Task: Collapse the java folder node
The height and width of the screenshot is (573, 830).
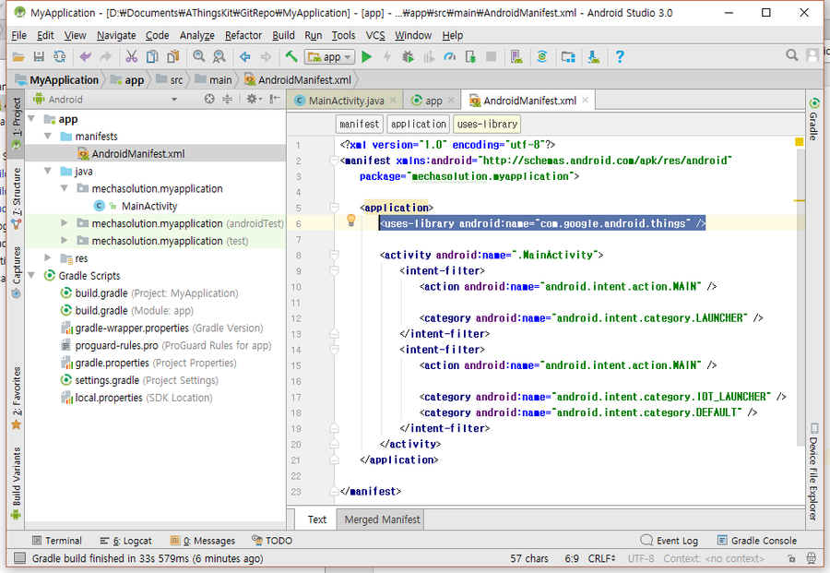Action: click(x=48, y=171)
